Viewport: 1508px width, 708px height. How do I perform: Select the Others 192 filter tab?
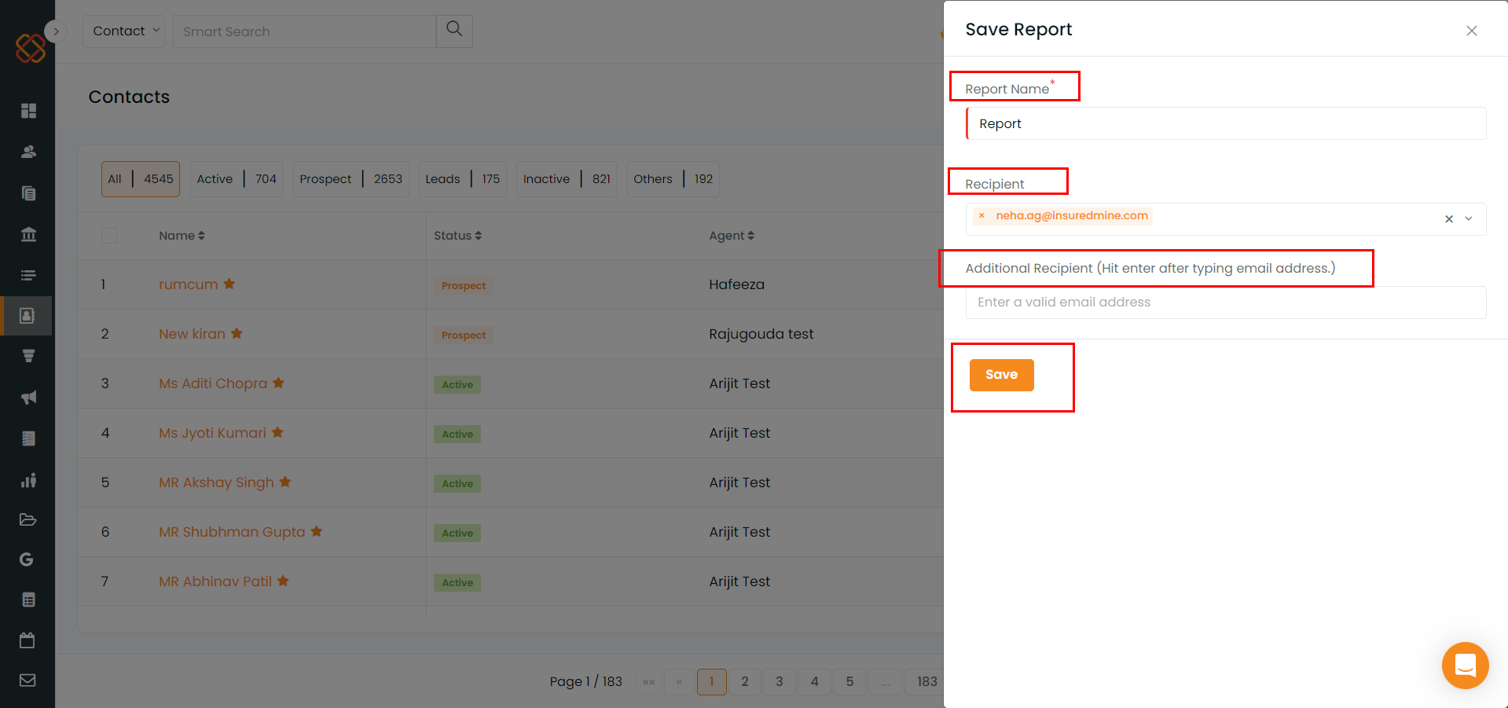[673, 179]
